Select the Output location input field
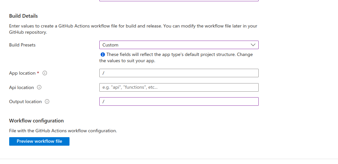This screenshot has width=338, height=164. pyautogui.click(x=179, y=101)
